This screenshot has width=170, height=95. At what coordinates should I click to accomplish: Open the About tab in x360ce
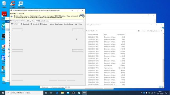[x=81, y=24]
